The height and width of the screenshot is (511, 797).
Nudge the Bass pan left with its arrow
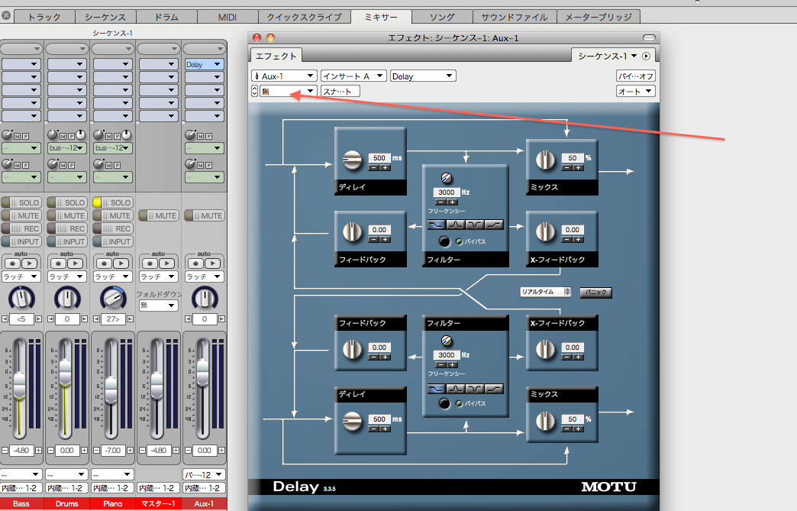point(5,319)
